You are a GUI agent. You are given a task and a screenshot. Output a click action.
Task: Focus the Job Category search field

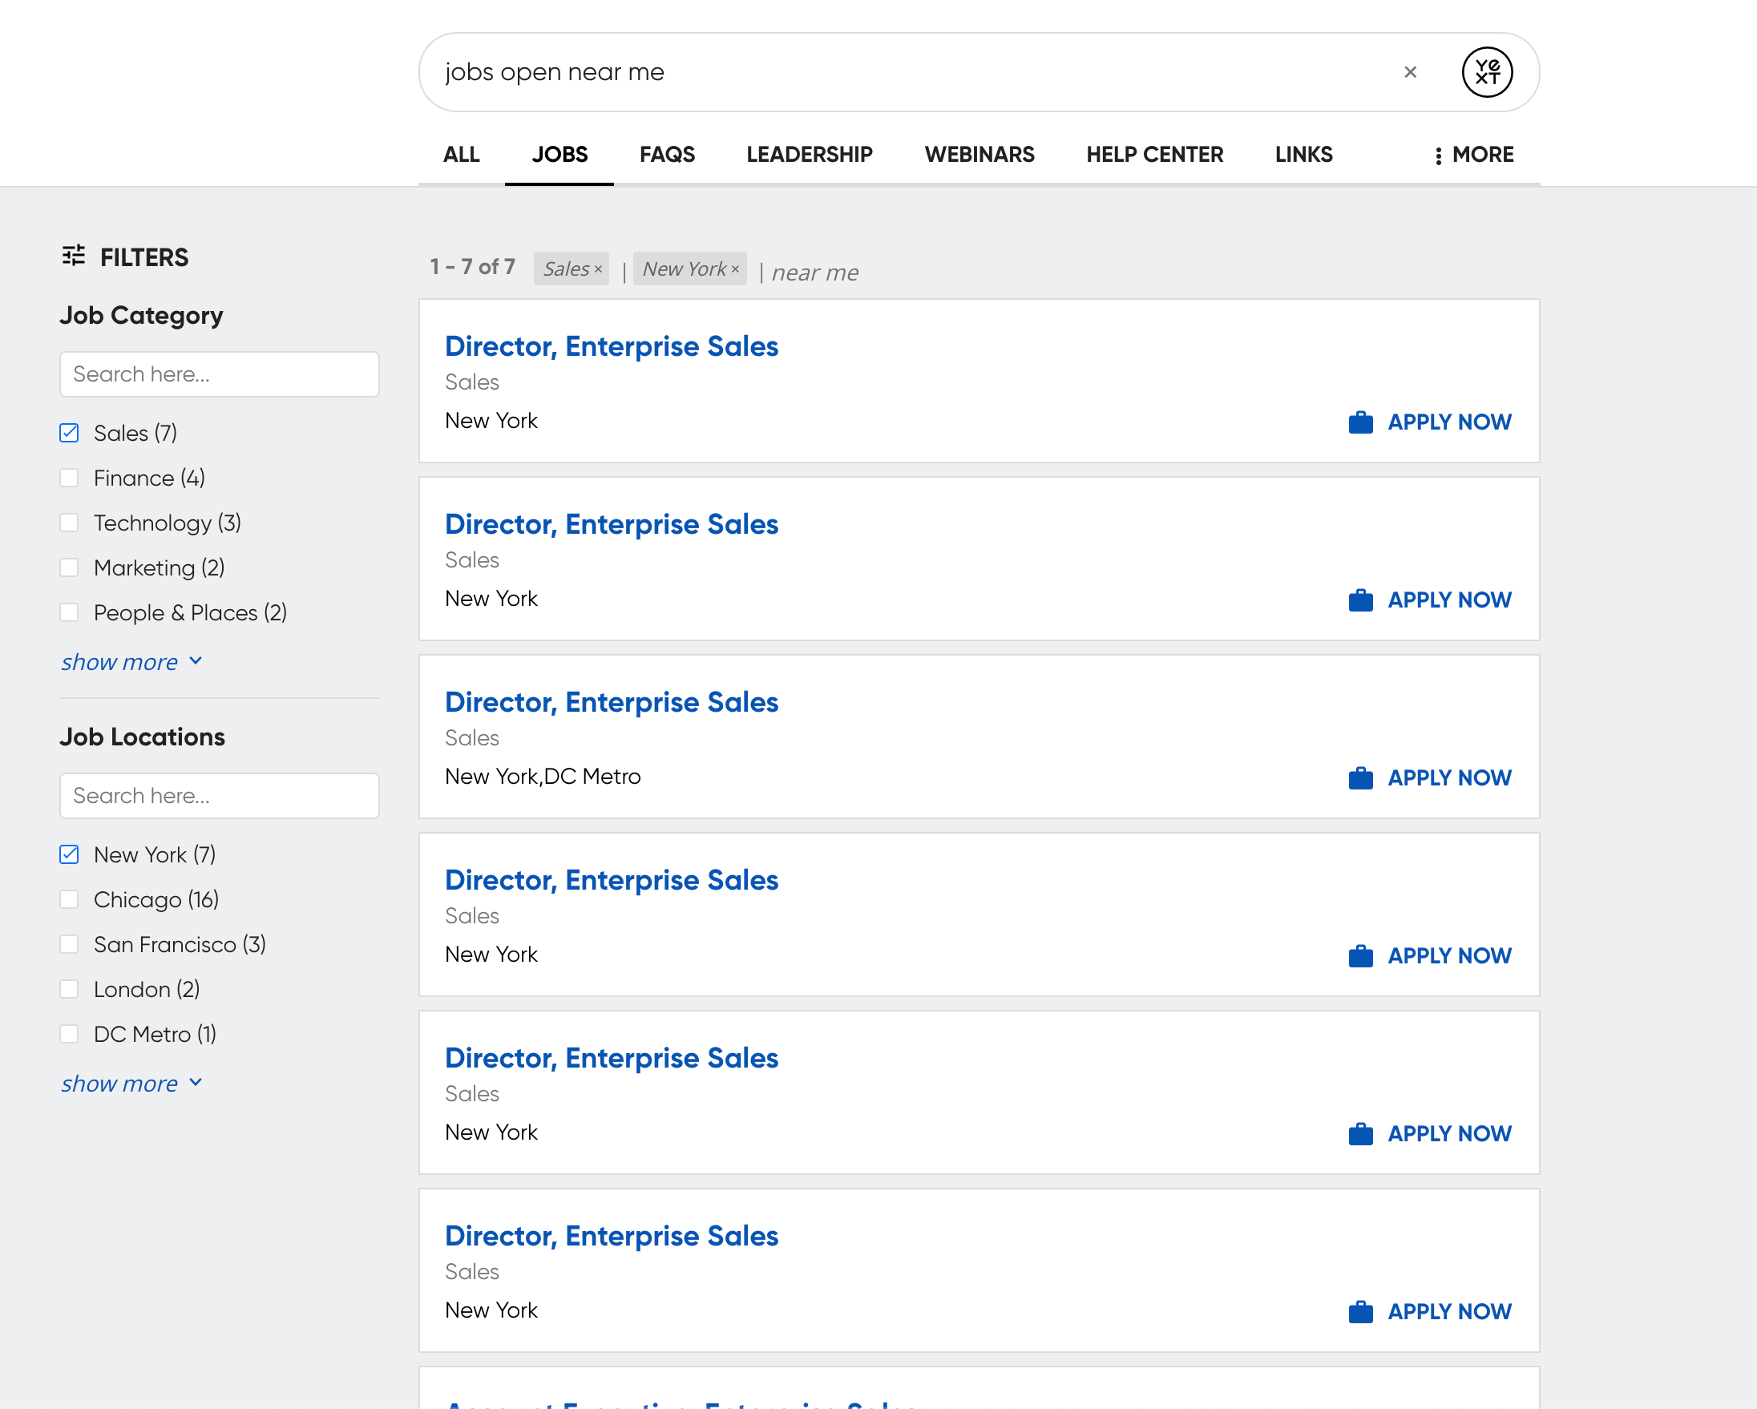[x=219, y=374]
